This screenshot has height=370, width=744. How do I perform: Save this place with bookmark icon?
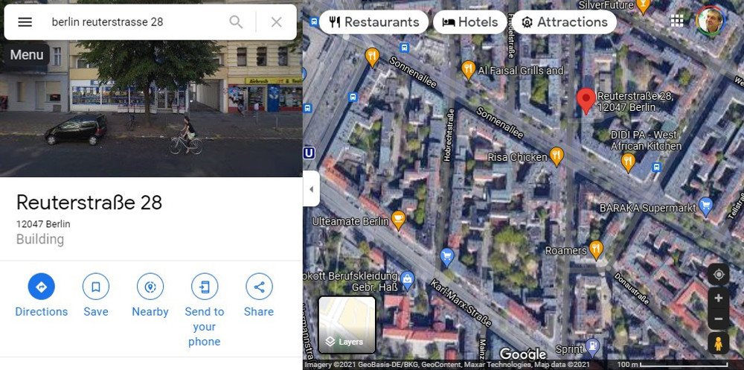click(96, 287)
